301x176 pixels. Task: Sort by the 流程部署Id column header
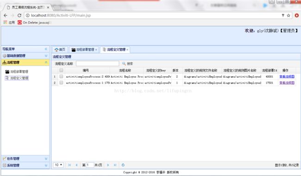coord(270,71)
